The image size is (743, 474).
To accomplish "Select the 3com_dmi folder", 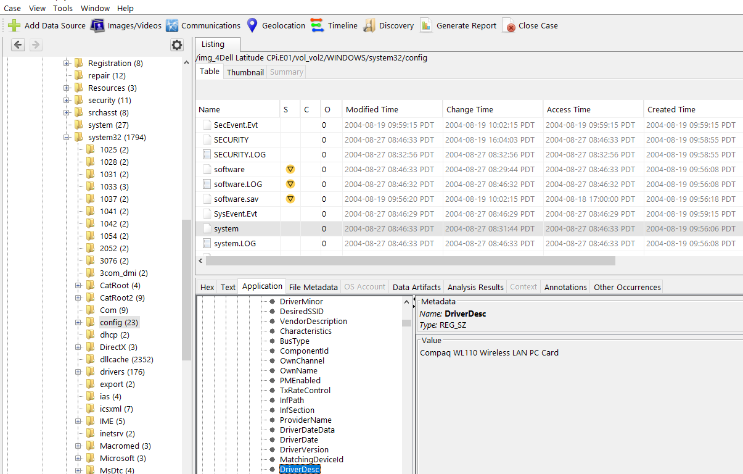I will 124,273.
